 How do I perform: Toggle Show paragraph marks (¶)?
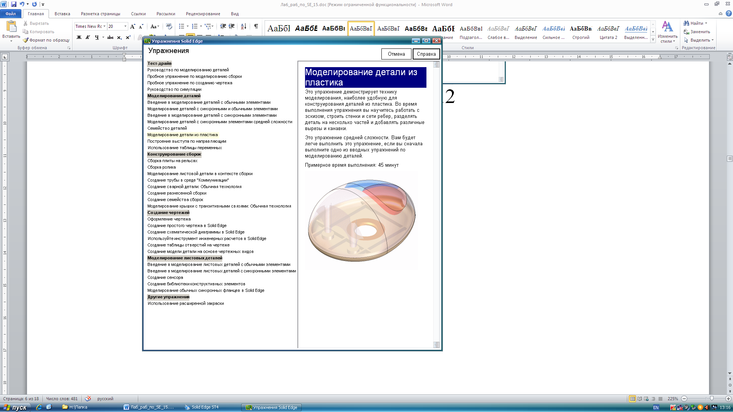(256, 26)
